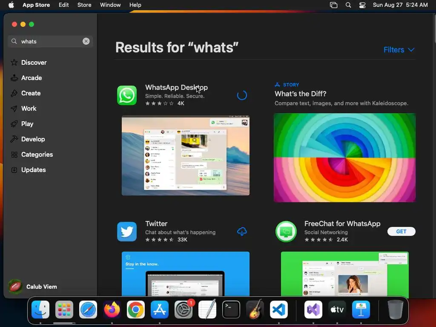Click the date and time in menu bar
Viewport: 436px width, 327px height.
400,5
